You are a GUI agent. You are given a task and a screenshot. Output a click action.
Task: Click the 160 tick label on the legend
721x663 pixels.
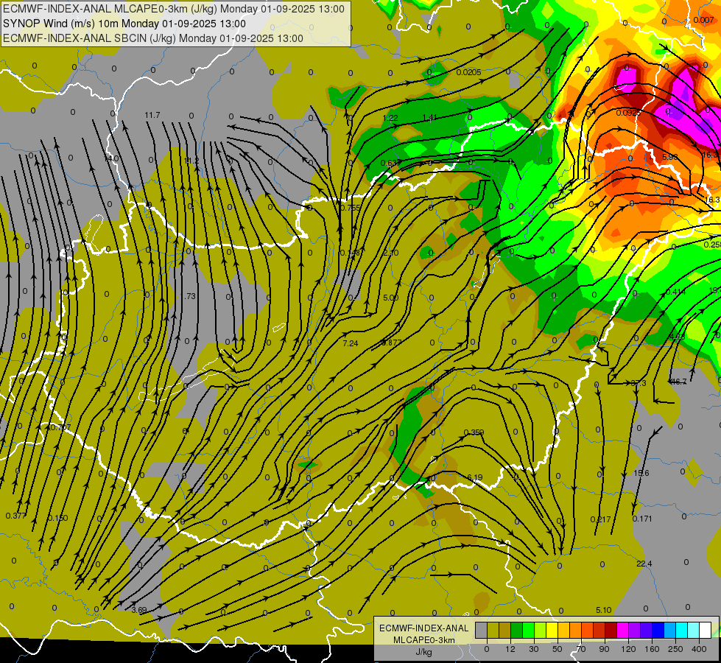[x=652, y=649]
